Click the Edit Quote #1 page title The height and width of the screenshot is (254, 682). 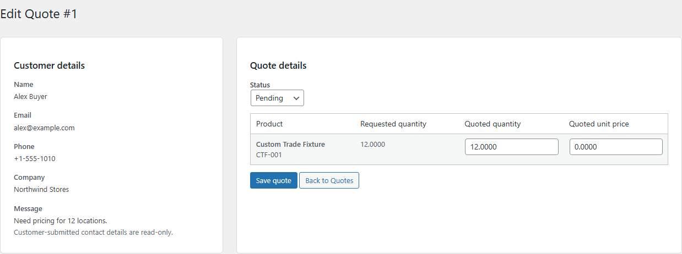(x=39, y=14)
